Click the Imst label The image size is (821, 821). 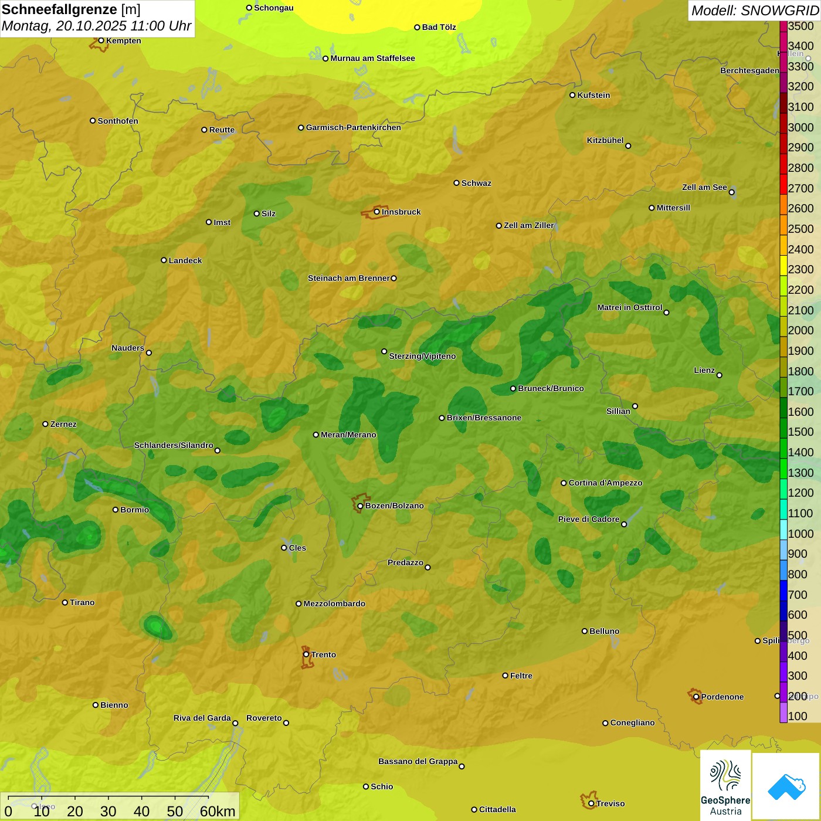222,222
